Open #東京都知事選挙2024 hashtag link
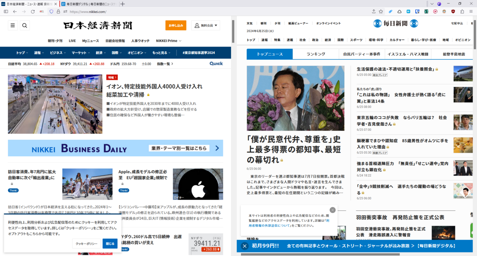 click(x=199, y=52)
